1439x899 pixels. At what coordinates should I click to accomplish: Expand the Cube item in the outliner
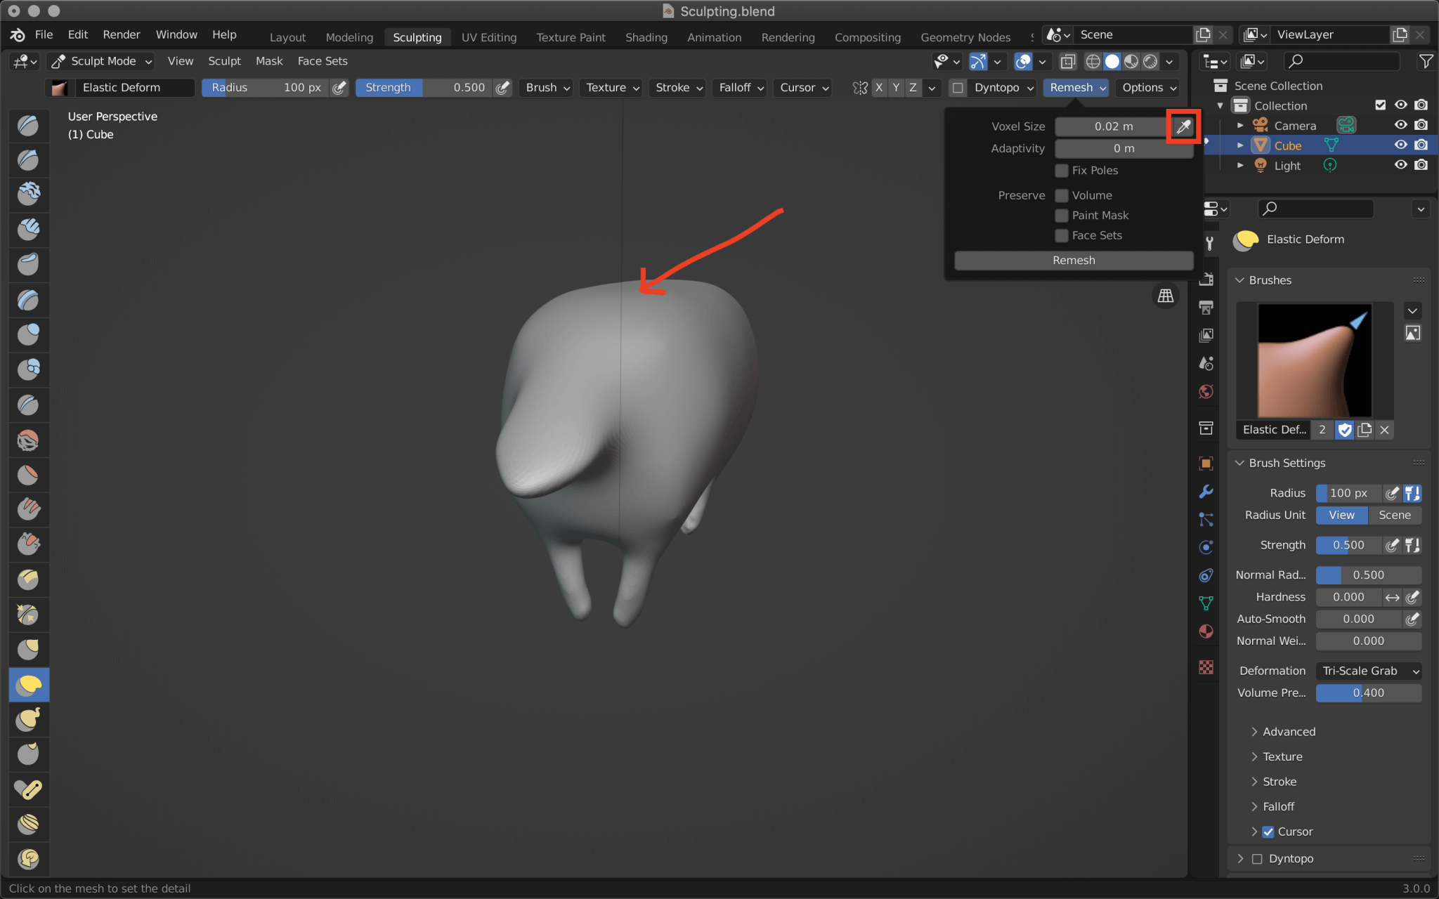(x=1240, y=145)
